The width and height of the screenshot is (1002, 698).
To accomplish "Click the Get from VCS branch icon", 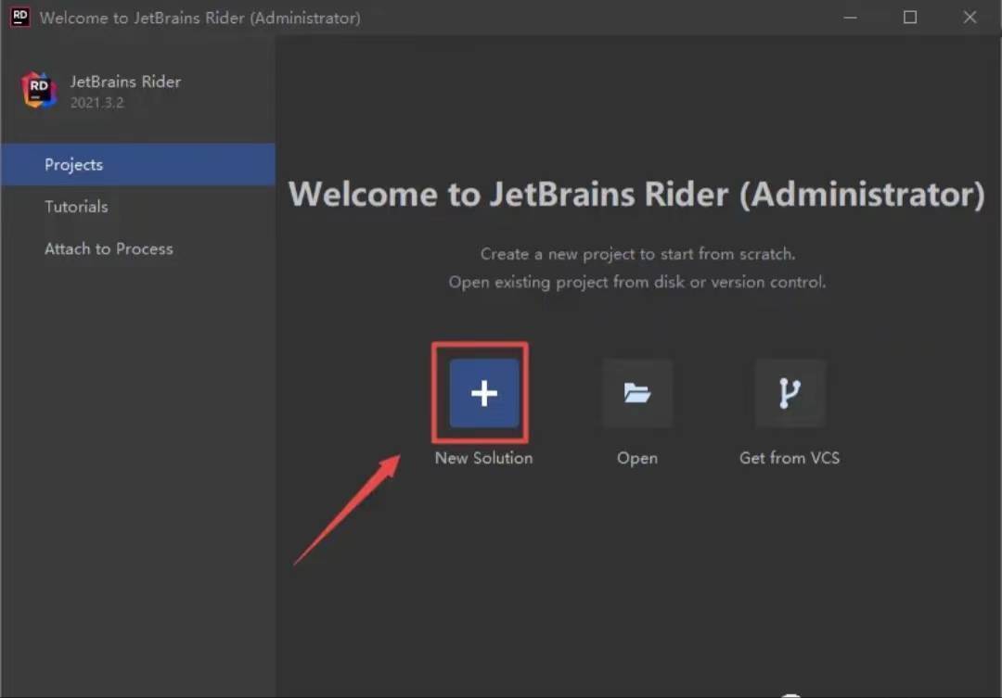I will click(790, 393).
